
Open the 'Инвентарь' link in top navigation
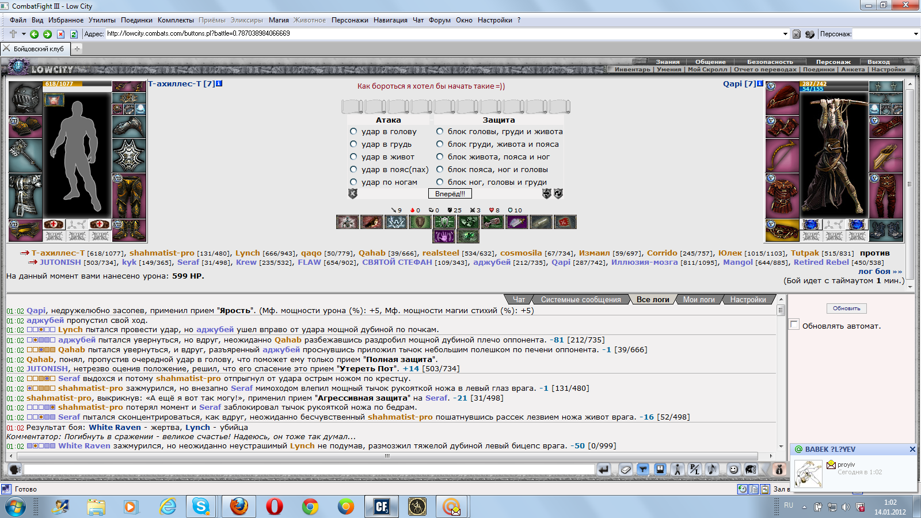[x=632, y=69]
